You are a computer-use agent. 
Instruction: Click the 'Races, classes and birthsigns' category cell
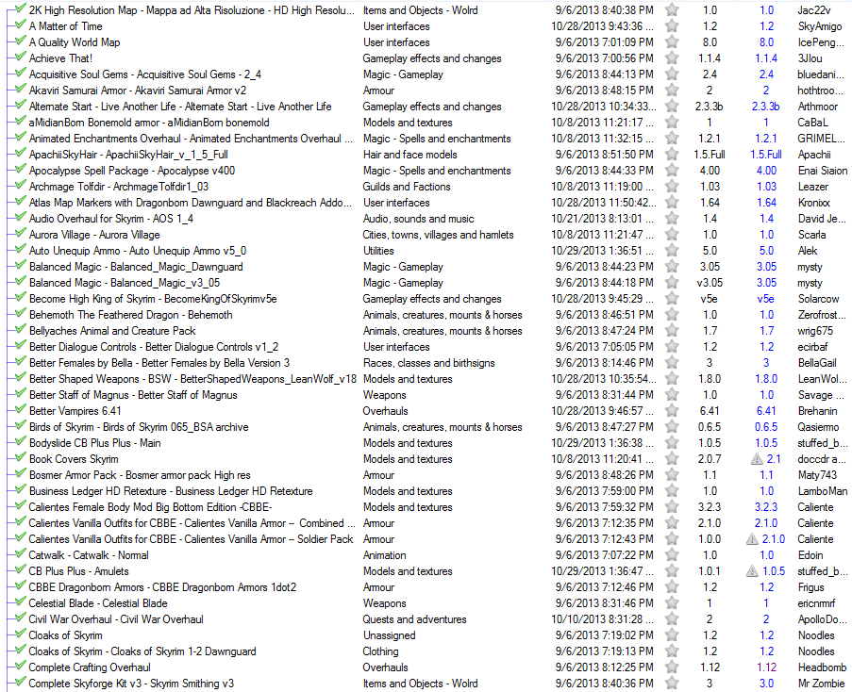tap(428, 363)
